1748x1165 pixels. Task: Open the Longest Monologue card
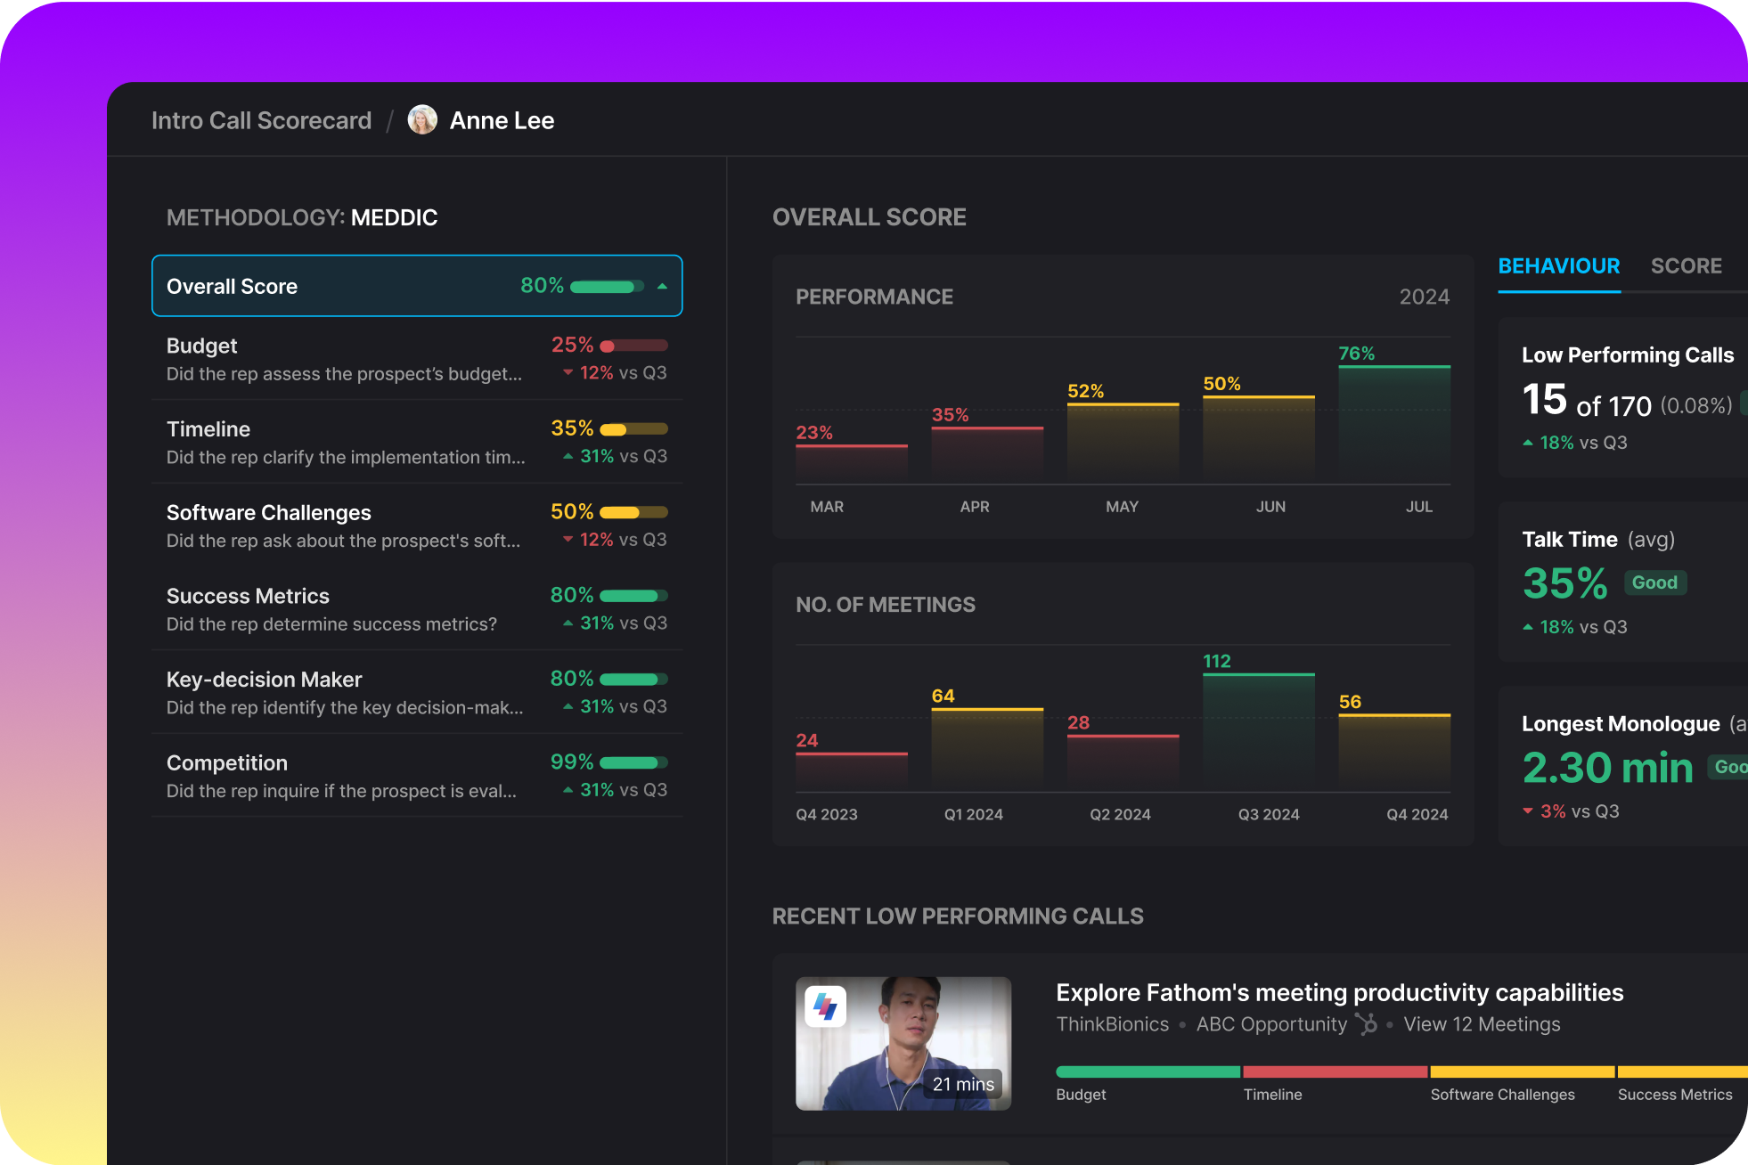coord(1623,766)
